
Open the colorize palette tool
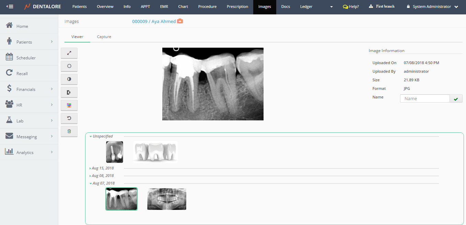(69, 105)
